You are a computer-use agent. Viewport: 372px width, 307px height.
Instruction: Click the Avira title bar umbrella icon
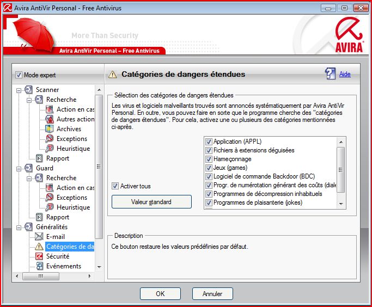tap(8, 8)
